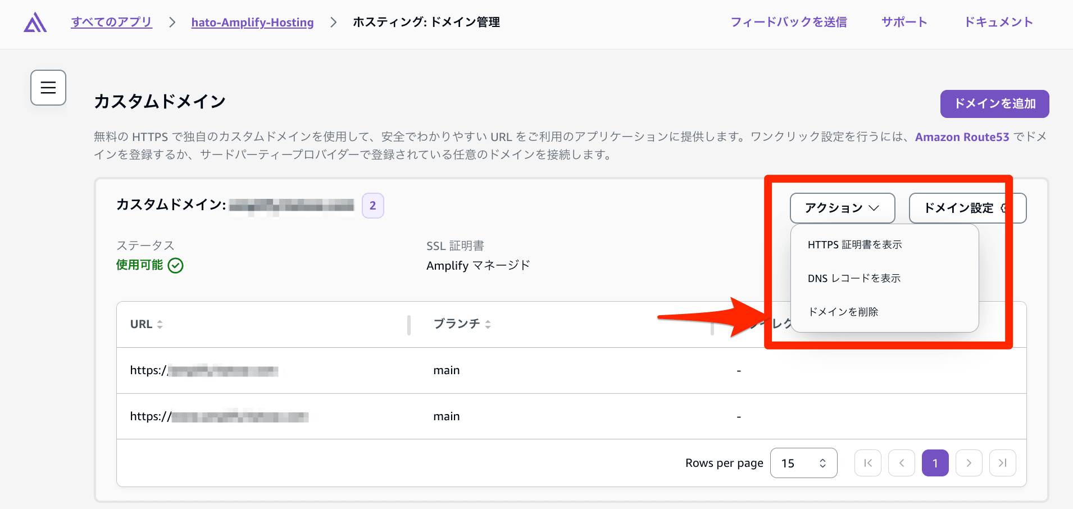Open ドメイン設定

tap(967, 208)
